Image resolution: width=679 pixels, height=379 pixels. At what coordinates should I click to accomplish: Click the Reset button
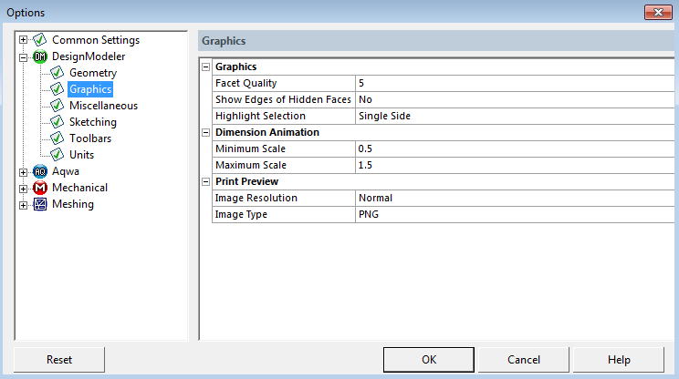tap(59, 360)
